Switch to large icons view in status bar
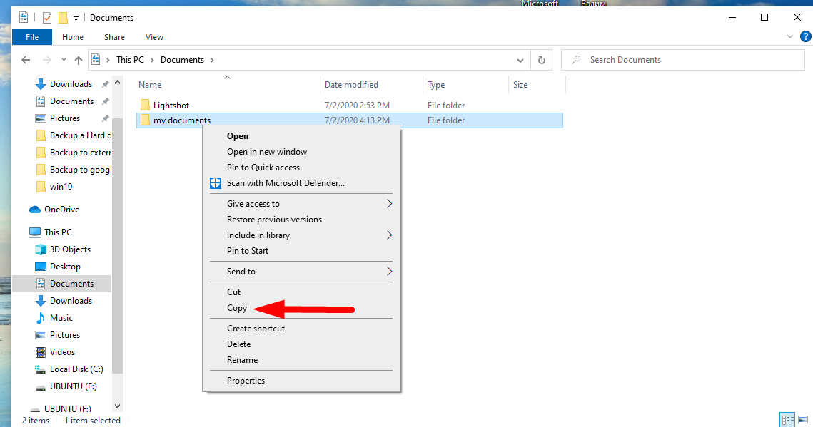The height and width of the screenshot is (427, 813). click(802, 420)
